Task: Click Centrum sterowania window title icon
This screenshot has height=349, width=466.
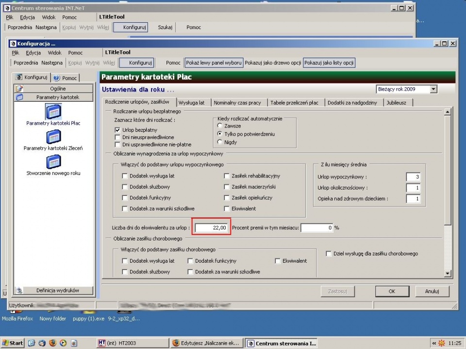Action: click(7, 8)
